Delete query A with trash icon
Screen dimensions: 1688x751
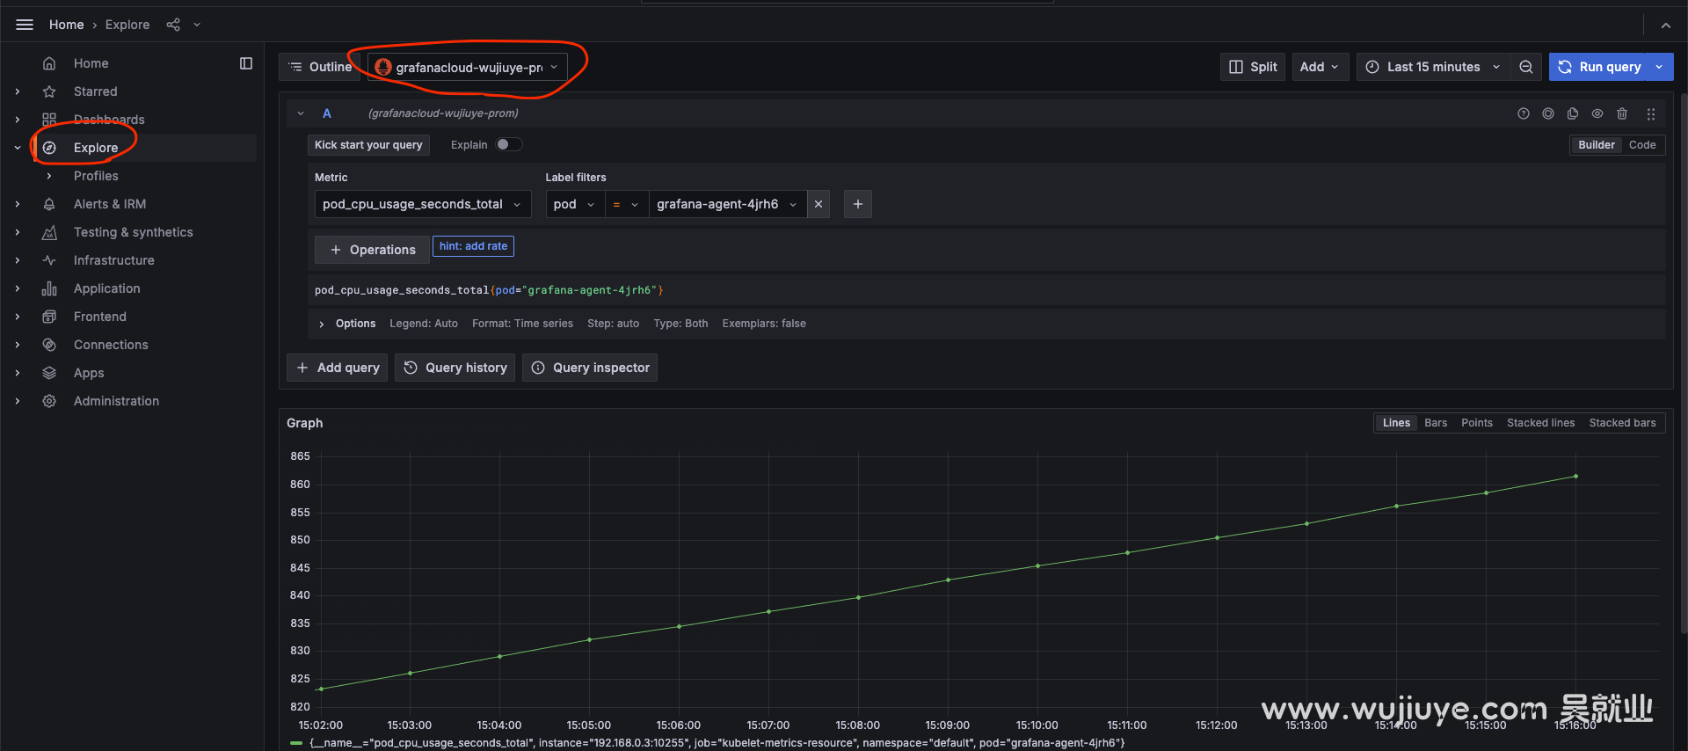click(1622, 113)
